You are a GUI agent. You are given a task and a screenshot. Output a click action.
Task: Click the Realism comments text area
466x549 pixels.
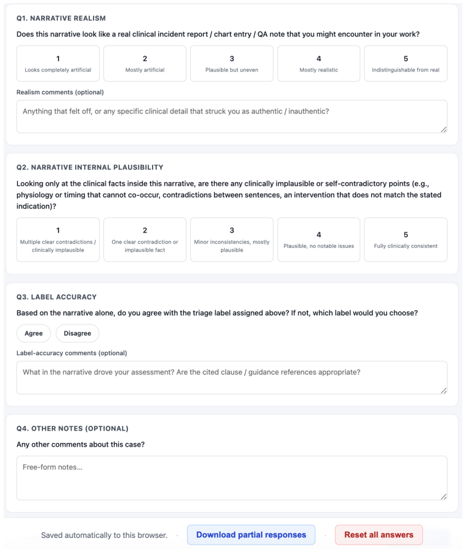point(232,117)
